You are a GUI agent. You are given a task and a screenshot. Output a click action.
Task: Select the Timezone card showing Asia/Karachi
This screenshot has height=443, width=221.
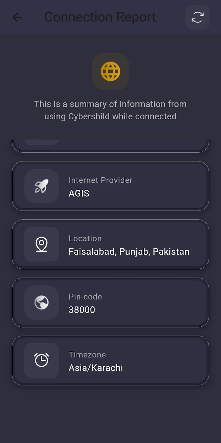[110, 360]
